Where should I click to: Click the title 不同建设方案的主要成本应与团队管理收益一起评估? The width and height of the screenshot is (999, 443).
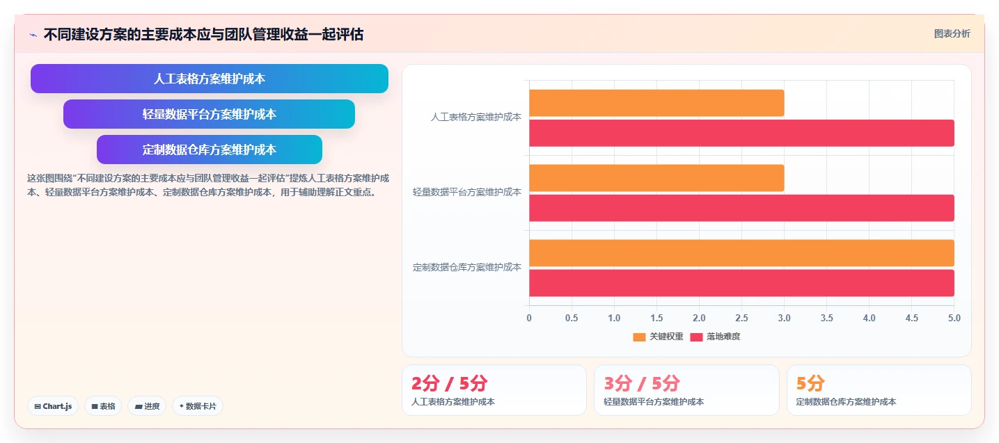tap(203, 35)
